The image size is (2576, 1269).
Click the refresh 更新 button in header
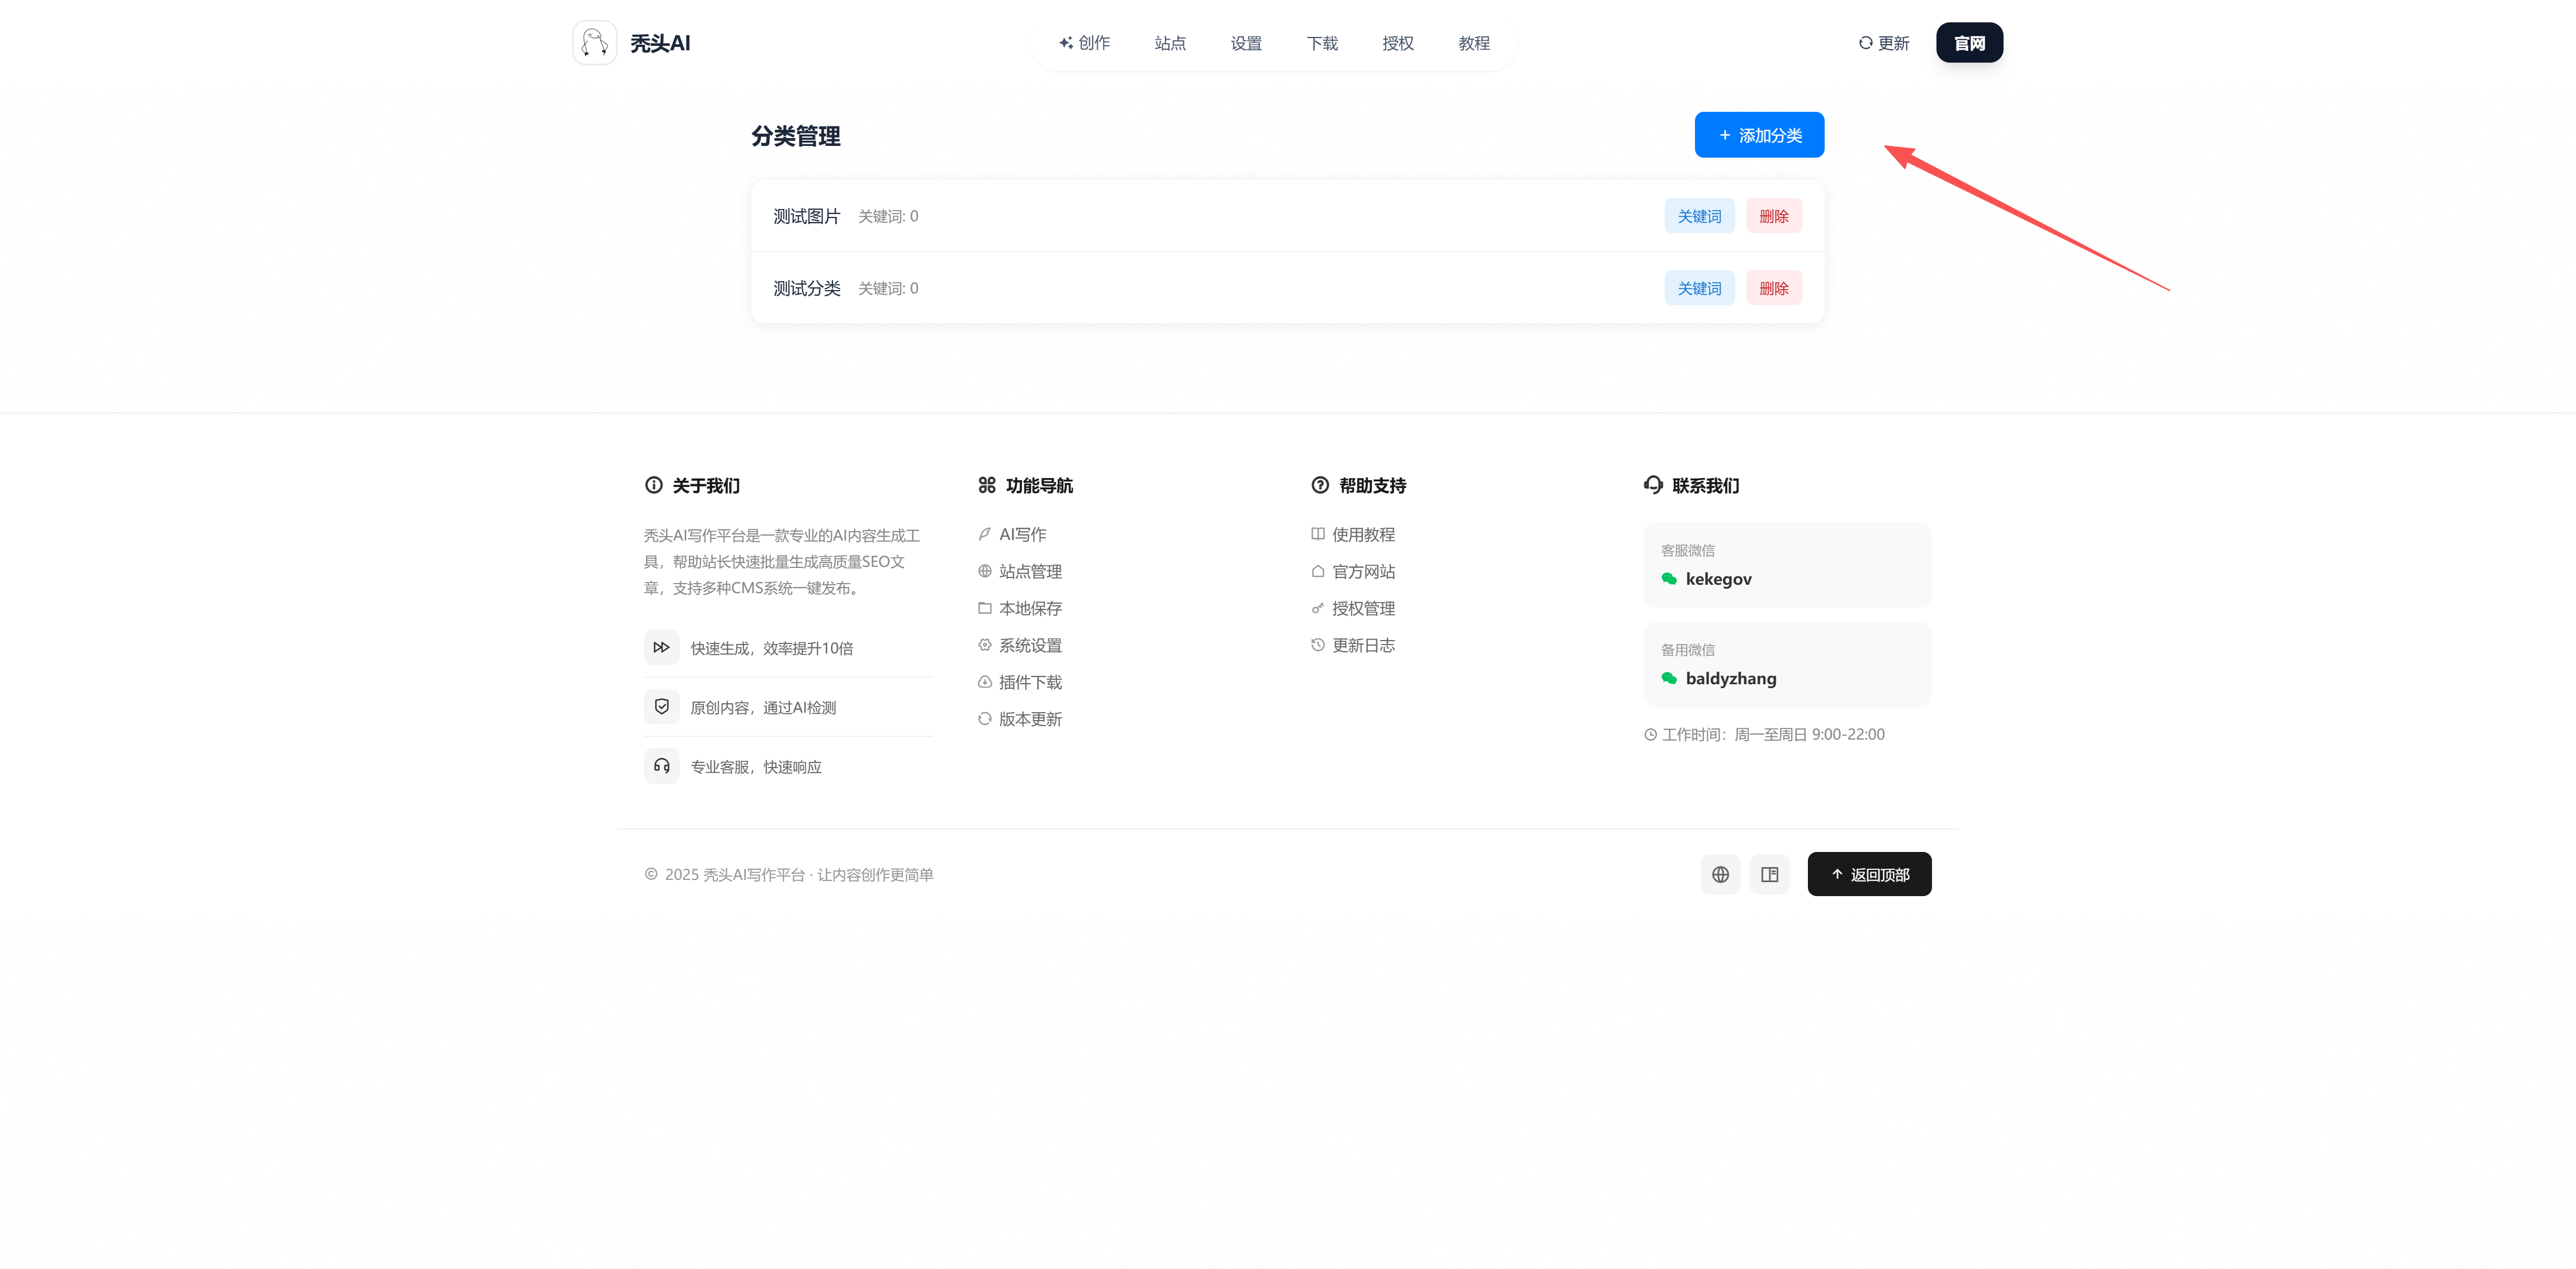(1883, 43)
